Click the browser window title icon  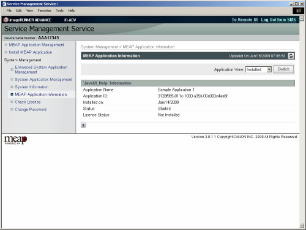4,4
